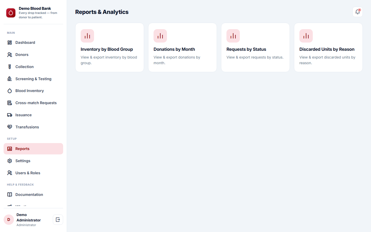The height and width of the screenshot is (232, 371).
Task: Open the Donations by Month report
Action: [182, 47]
